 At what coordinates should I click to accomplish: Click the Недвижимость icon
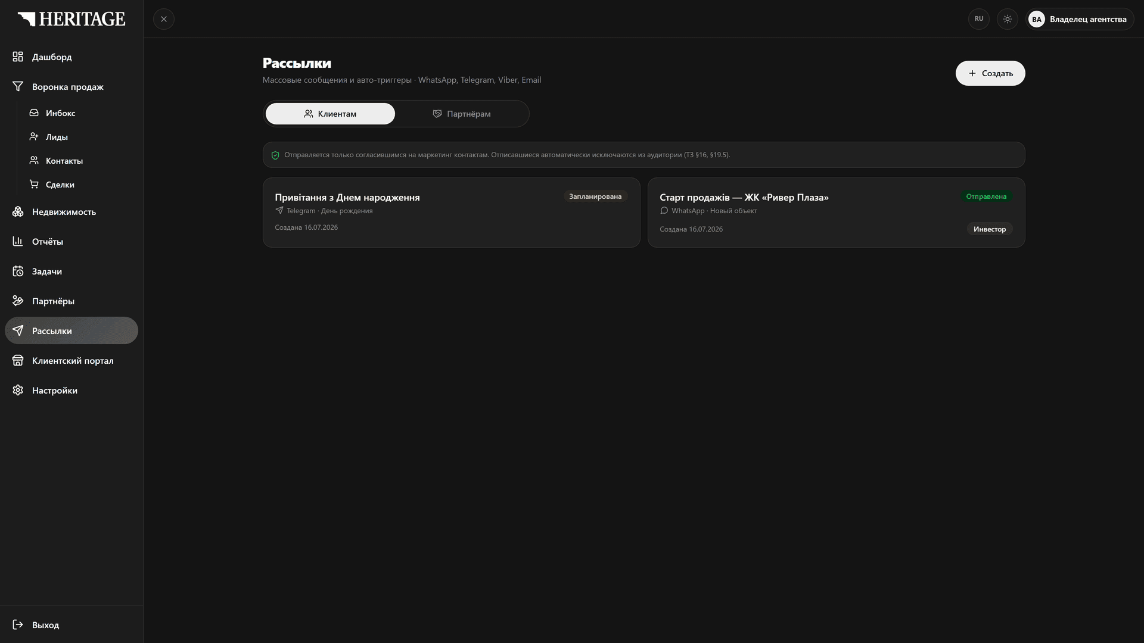coord(18,211)
